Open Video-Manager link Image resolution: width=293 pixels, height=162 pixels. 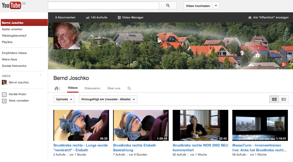pyautogui.click(x=131, y=17)
